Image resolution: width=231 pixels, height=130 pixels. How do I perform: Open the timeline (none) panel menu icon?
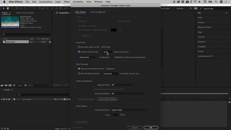tap(12, 90)
